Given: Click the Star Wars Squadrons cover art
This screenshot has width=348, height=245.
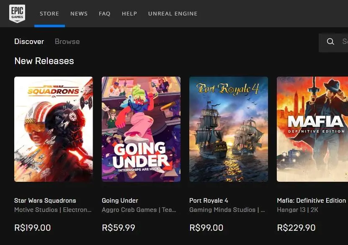Looking at the screenshot, I should pos(53,129).
